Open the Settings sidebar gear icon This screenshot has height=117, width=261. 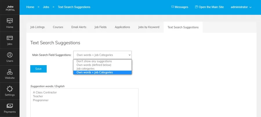10,89
